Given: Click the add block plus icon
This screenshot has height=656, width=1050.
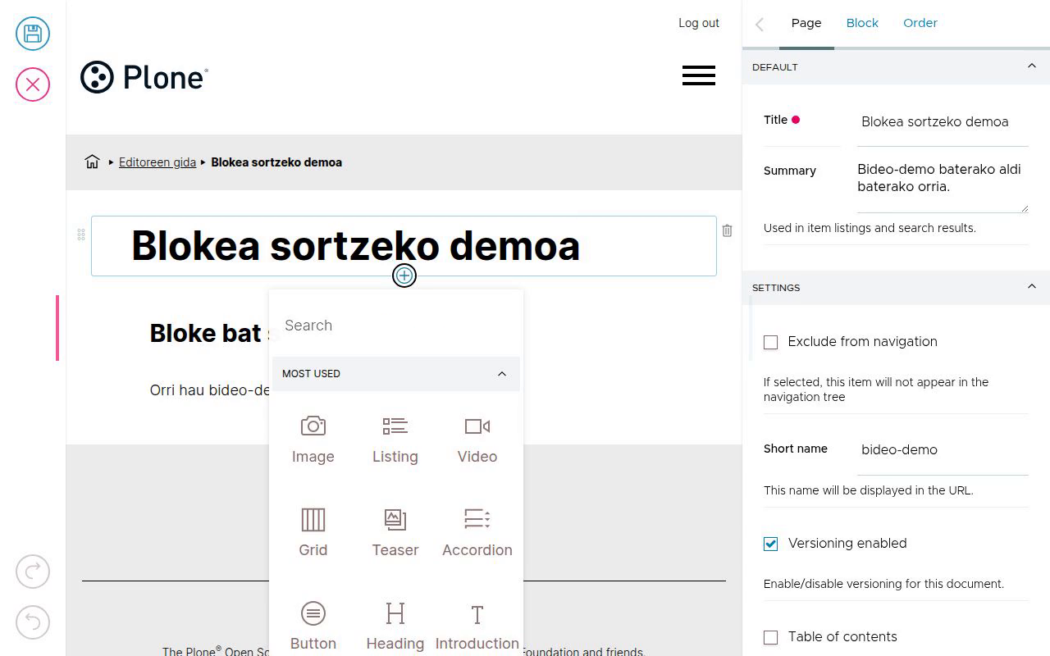Looking at the screenshot, I should [404, 276].
